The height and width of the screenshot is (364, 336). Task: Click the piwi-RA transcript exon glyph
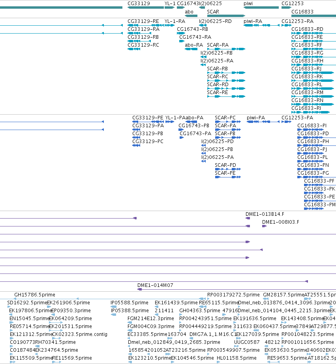pos(248,25)
